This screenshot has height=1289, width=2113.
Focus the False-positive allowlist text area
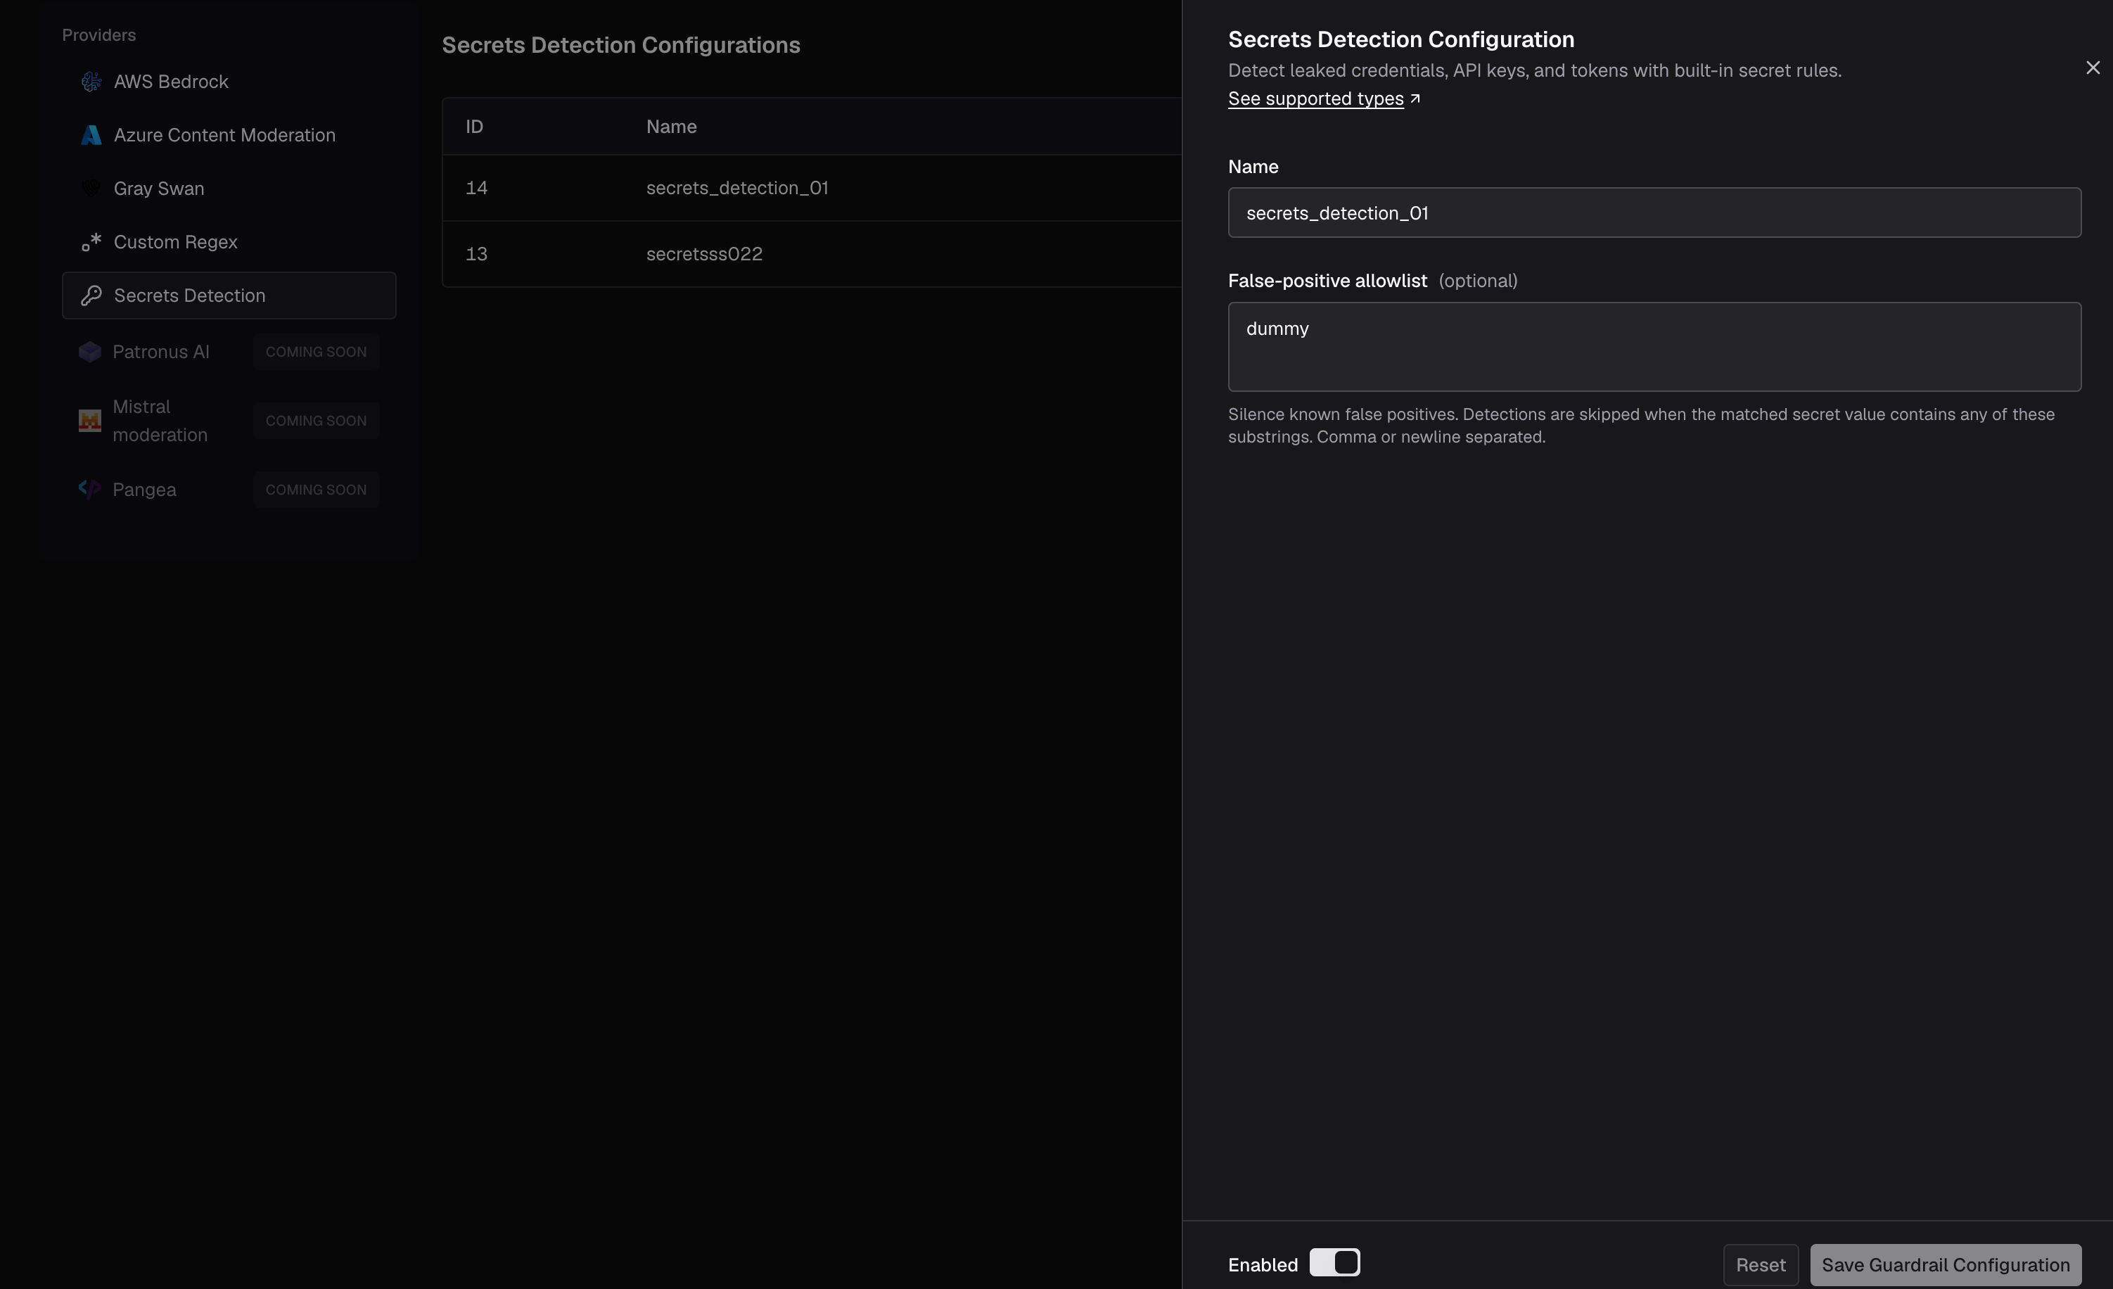tap(1654, 346)
